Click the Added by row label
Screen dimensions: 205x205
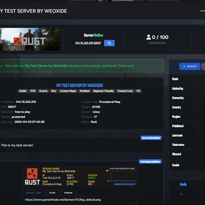(x=178, y=88)
